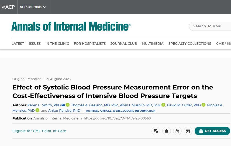Open Karen C. Smith's ORCID icon
Image resolution: width=231 pixels, height=146 pixels.
click(68, 105)
